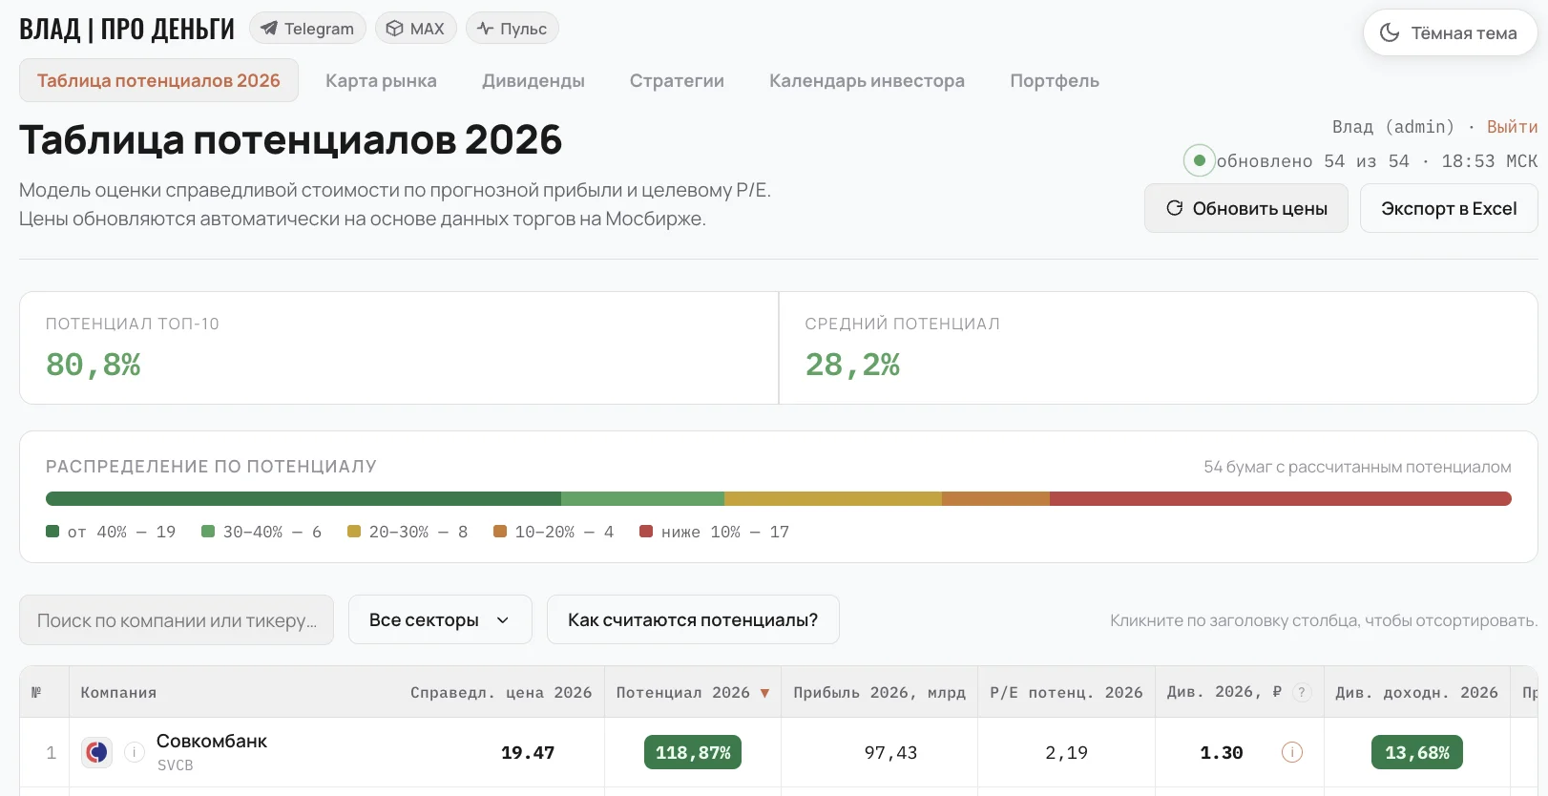Sort by the № column header

pos(36,693)
